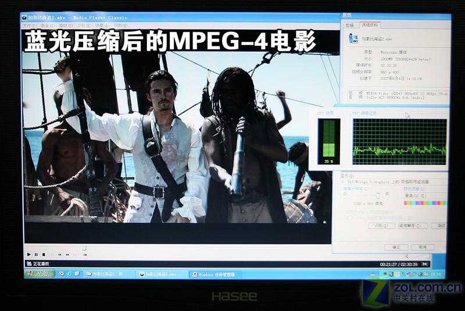Click the 加勒比海盗2.mkv file name in Properties
Viewport: 465px width, 311px height.
(377, 39)
